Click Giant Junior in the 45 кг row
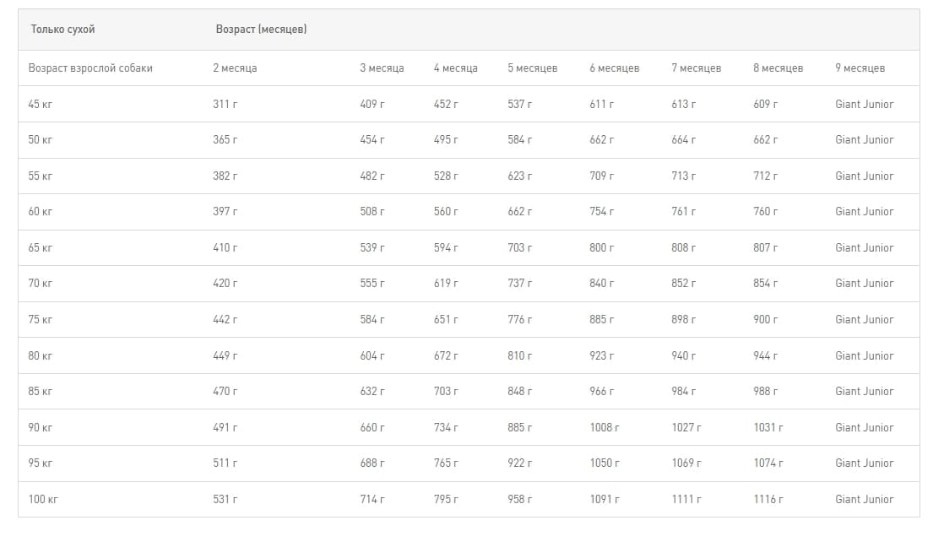933x542 pixels. 864,105
